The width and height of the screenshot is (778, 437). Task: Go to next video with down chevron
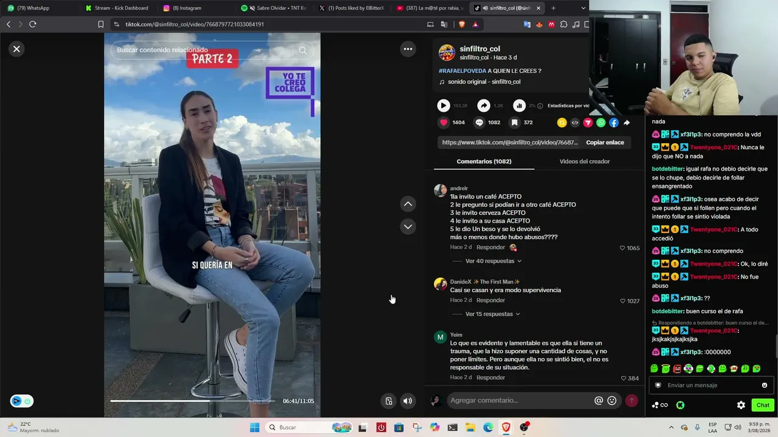(408, 226)
